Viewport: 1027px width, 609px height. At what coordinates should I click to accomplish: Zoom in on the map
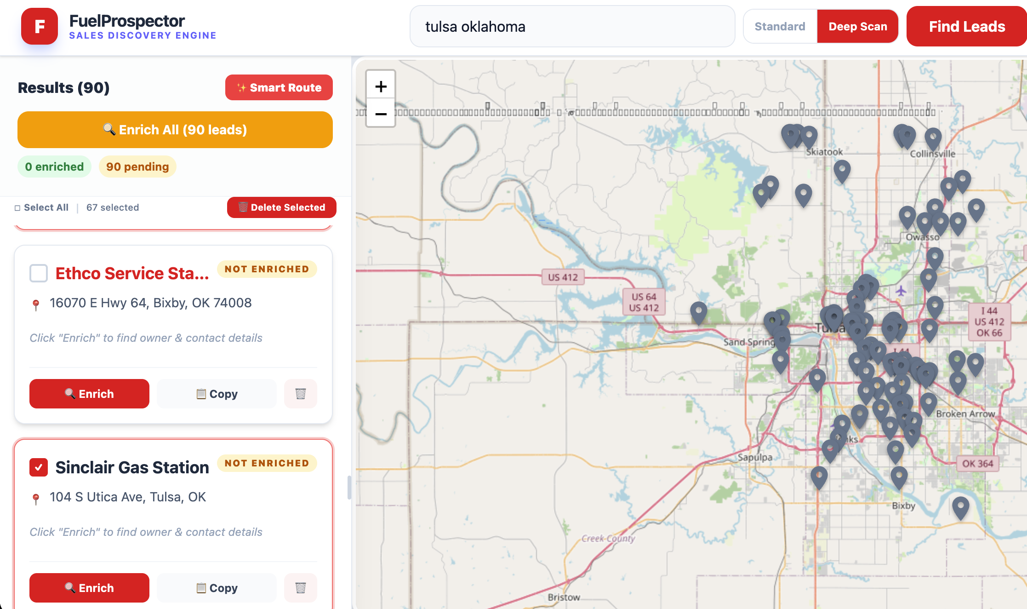pos(381,86)
